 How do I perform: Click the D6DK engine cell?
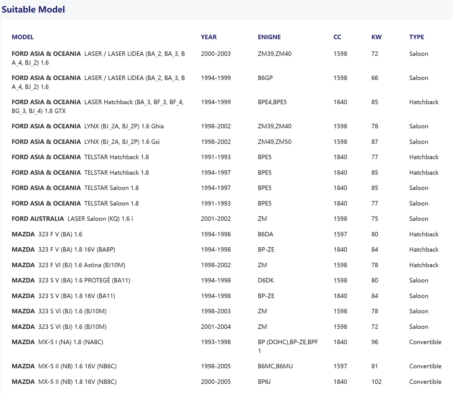pos(266,281)
